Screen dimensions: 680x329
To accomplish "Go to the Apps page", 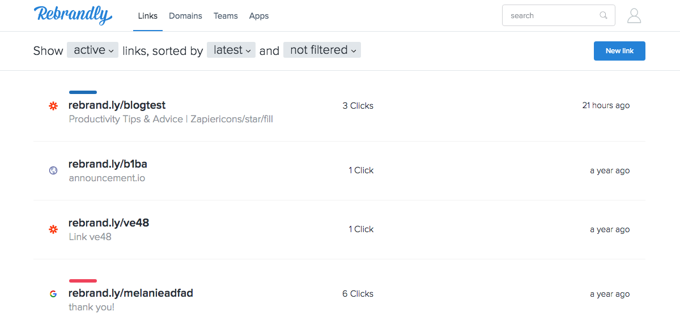I will (x=259, y=16).
